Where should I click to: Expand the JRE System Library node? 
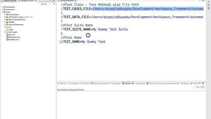(x=5, y=17)
